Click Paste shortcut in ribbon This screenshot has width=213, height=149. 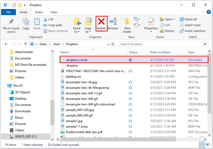55,31
